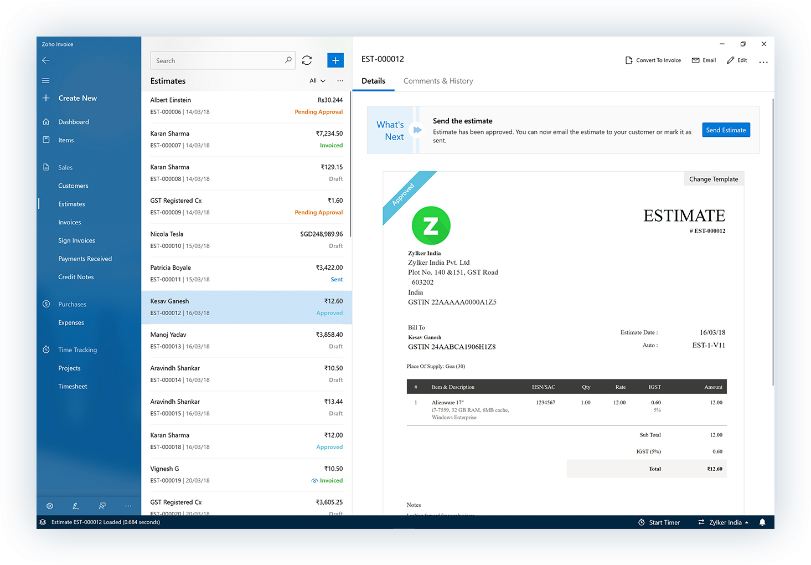811x565 pixels.
Task: Open Change Template
Action: click(x=714, y=178)
